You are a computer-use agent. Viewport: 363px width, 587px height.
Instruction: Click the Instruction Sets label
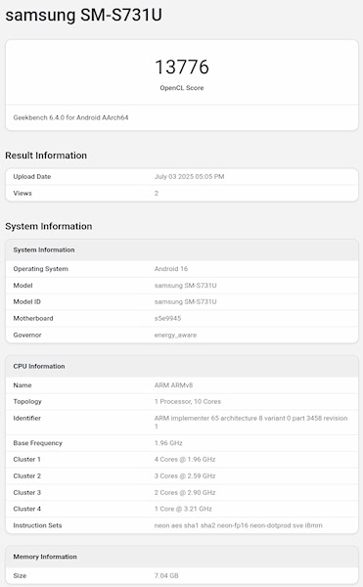pyautogui.click(x=37, y=525)
